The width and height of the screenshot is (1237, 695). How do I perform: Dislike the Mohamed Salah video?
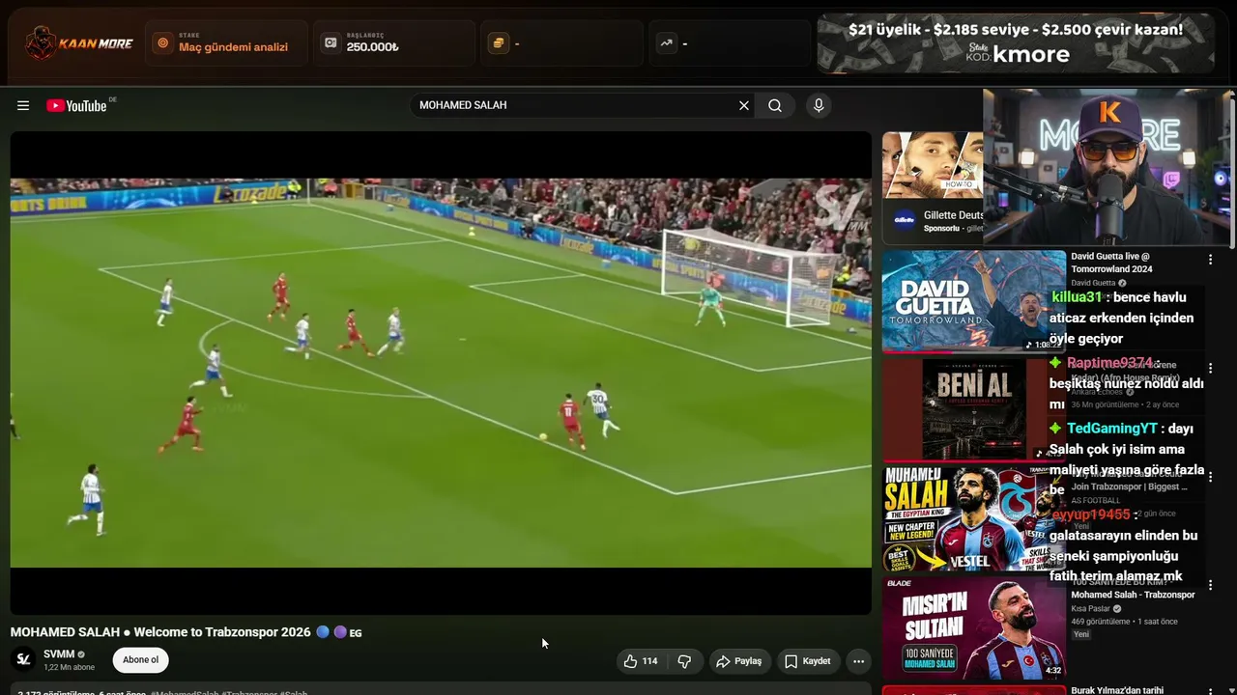tap(684, 661)
